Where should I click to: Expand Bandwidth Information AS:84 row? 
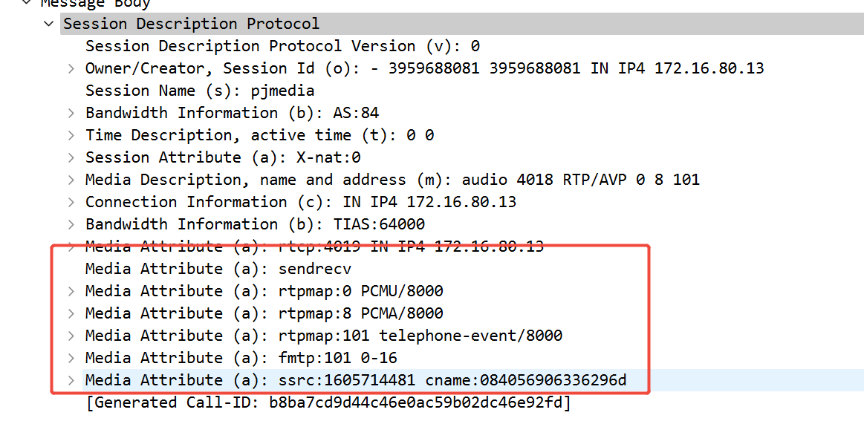71,113
